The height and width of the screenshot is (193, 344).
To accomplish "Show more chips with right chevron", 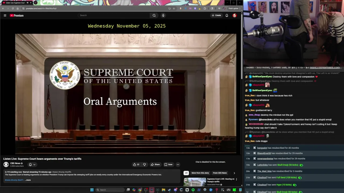I will [234, 173].
